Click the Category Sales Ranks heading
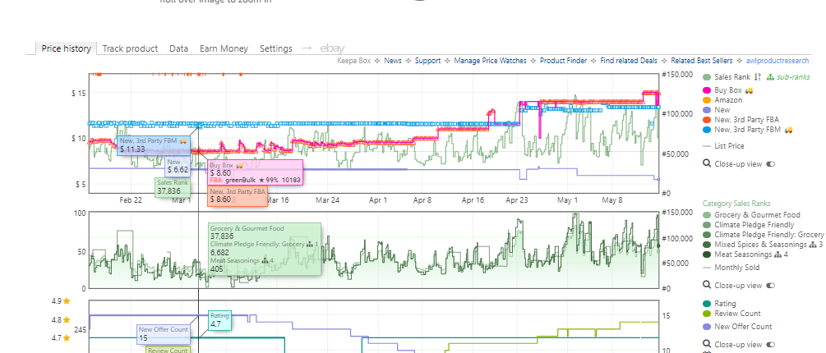This screenshot has height=353, width=826. pos(736,203)
